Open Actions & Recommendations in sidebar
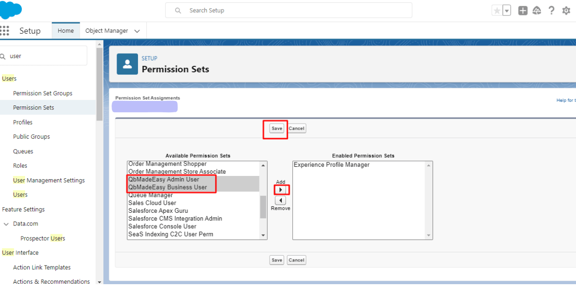The height and width of the screenshot is (306, 576). (51, 282)
